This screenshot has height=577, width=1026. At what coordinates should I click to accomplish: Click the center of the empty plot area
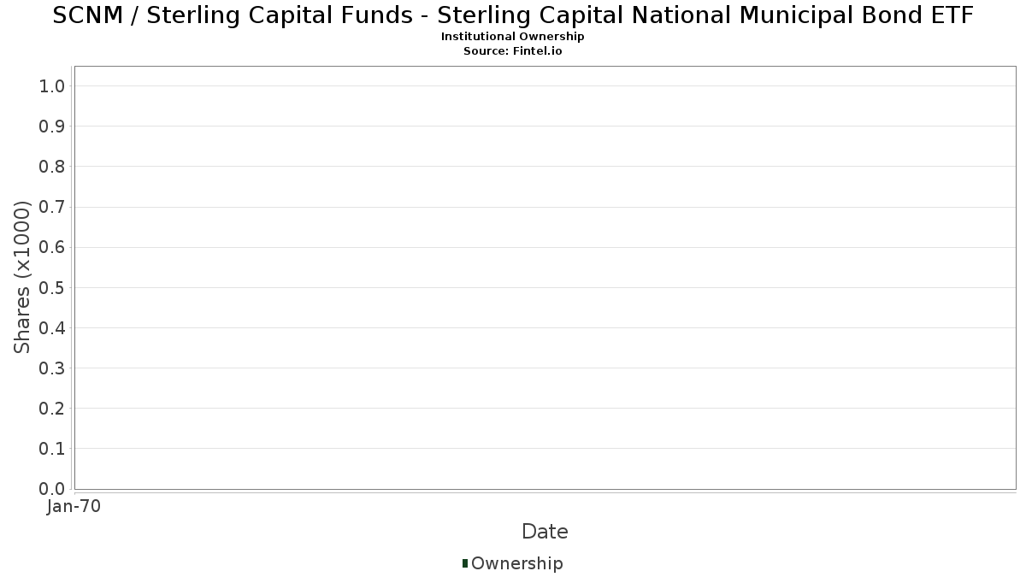click(x=545, y=278)
